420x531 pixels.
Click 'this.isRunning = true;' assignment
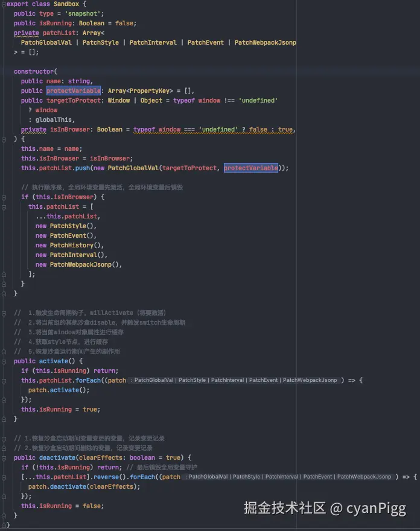pyautogui.click(x=60, y=410)
